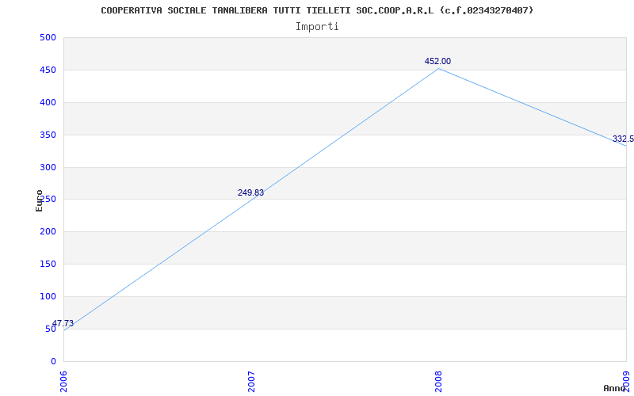Click the 100 y-axis tick label
This screenshot has width=634, height=396.
point(48,296)
